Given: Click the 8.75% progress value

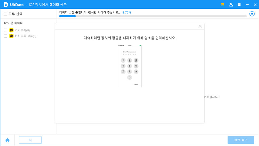Looking at the screenshot, I should (127, 13).
